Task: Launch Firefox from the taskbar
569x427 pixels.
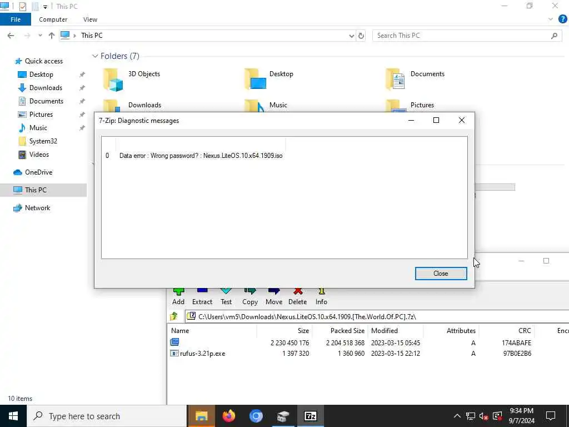Action: coord(228,416)
